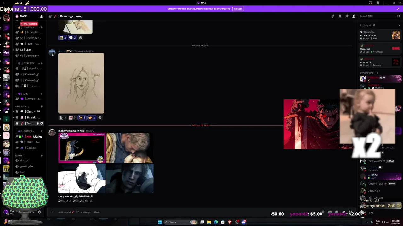This screenshot has height=226, width=403.
Task: Expand the Activity panel chevron
Action: 399,25
